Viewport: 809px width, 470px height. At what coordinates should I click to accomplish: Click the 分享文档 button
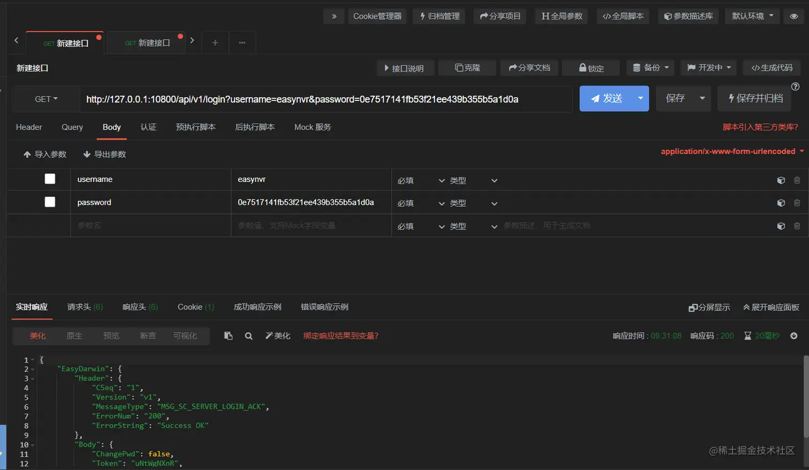(529, 68)
